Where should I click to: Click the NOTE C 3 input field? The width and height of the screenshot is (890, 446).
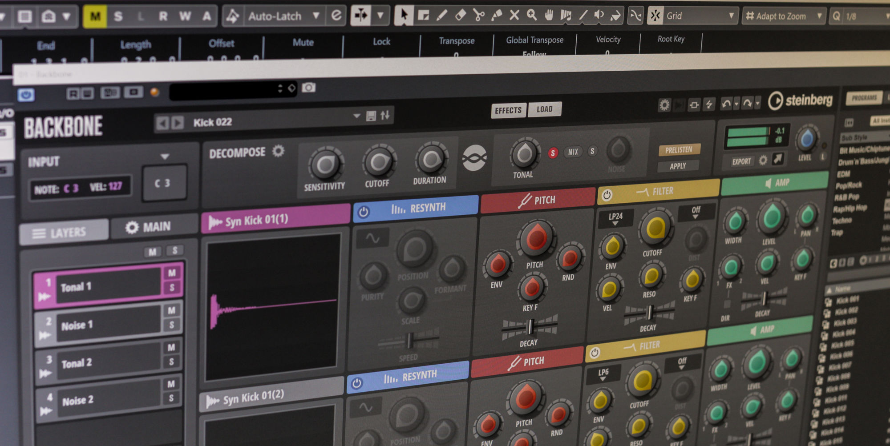point(80,188)
